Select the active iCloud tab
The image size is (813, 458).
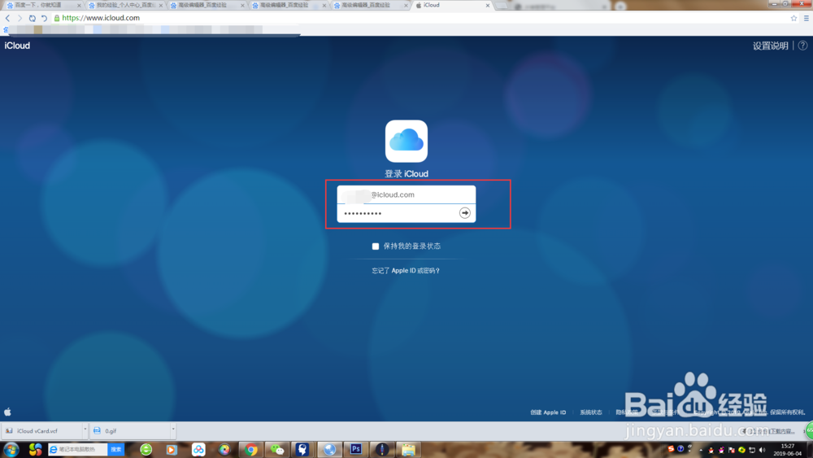[451, 5]
